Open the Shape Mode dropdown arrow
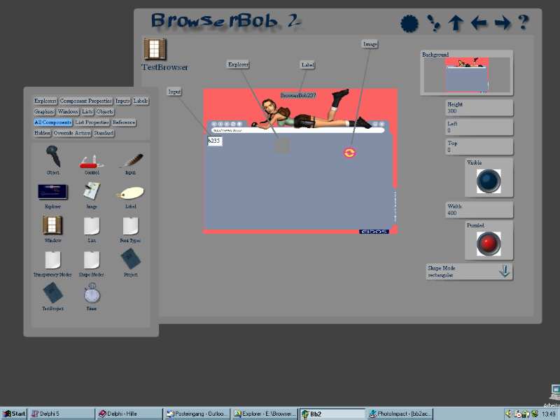Image resolution: width=560 pixels, height=420 pixels. (504, 272)
